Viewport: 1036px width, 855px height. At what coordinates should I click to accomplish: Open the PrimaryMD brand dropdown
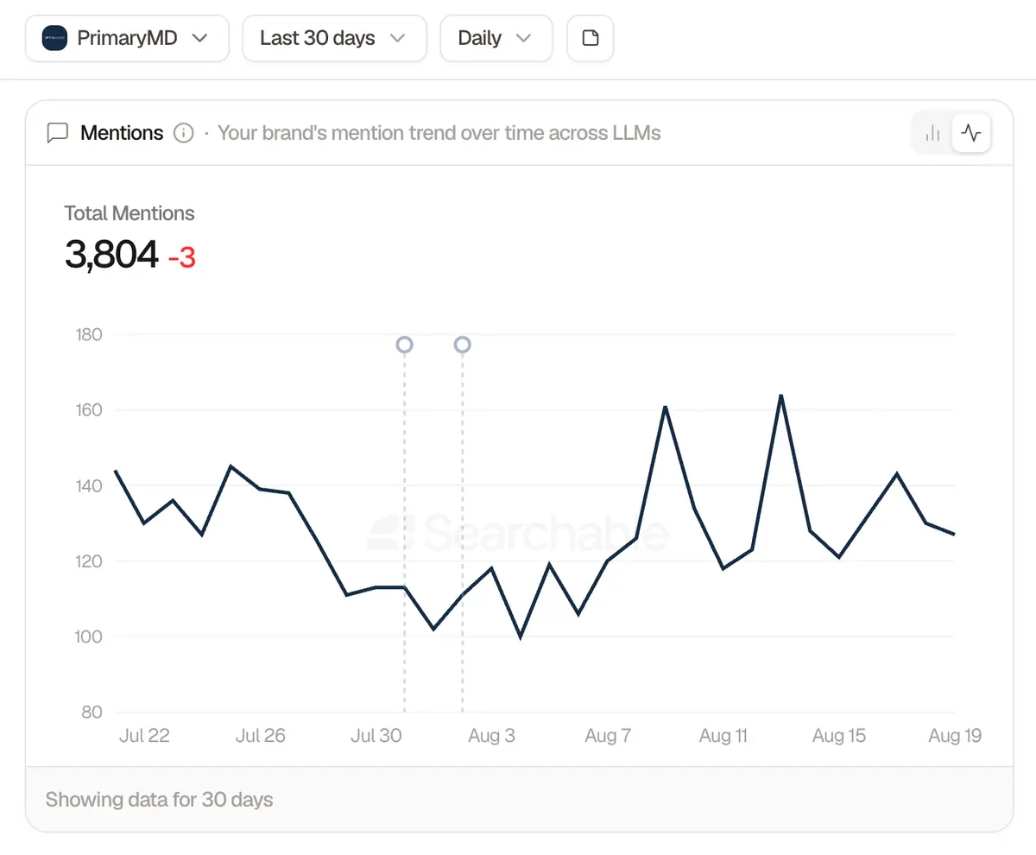[x=127, y=38]
